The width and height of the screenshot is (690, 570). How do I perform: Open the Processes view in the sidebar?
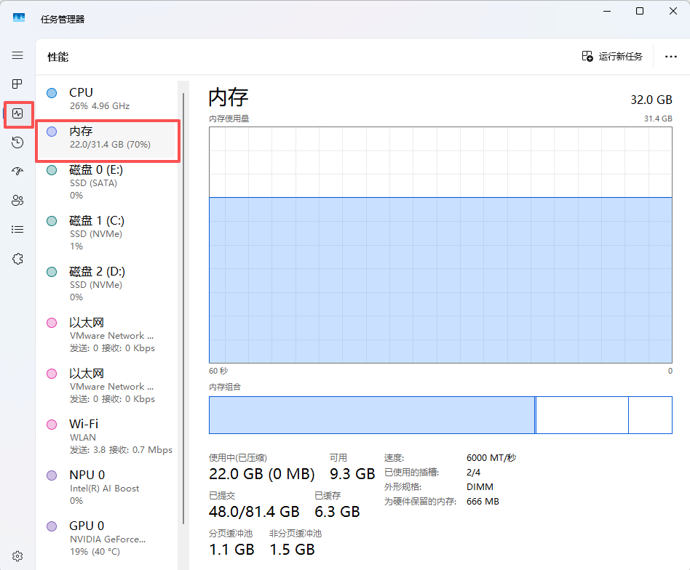(x=17, y=84)
